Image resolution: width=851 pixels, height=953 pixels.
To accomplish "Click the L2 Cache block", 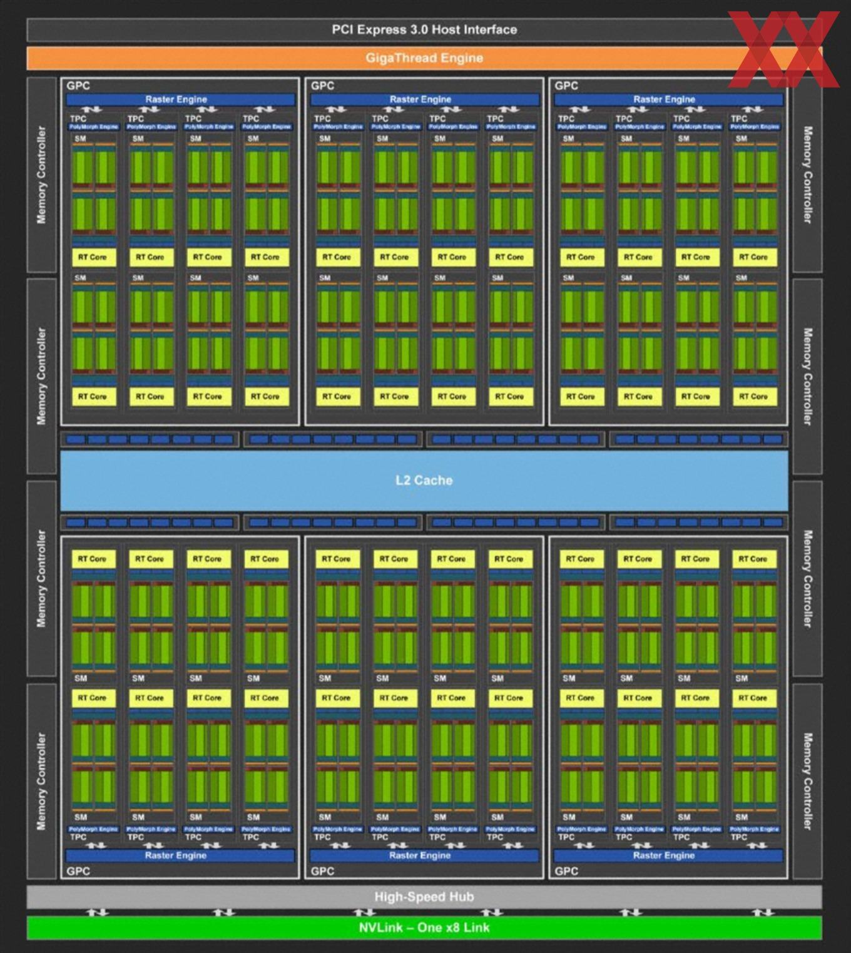I will point(424,481).
